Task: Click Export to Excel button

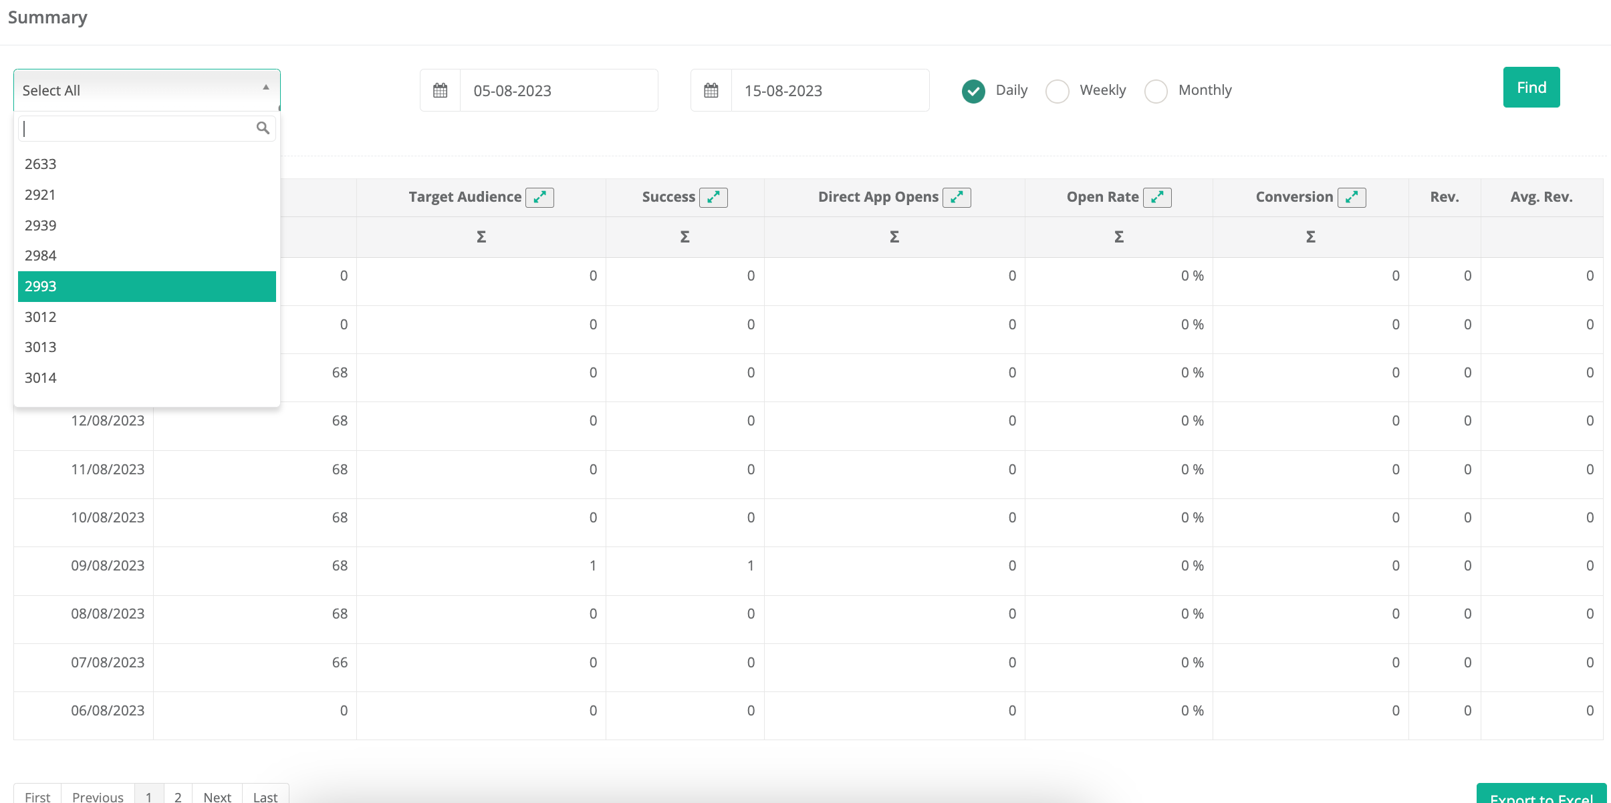Action: pyautogui.click(x=1541, y=796)
